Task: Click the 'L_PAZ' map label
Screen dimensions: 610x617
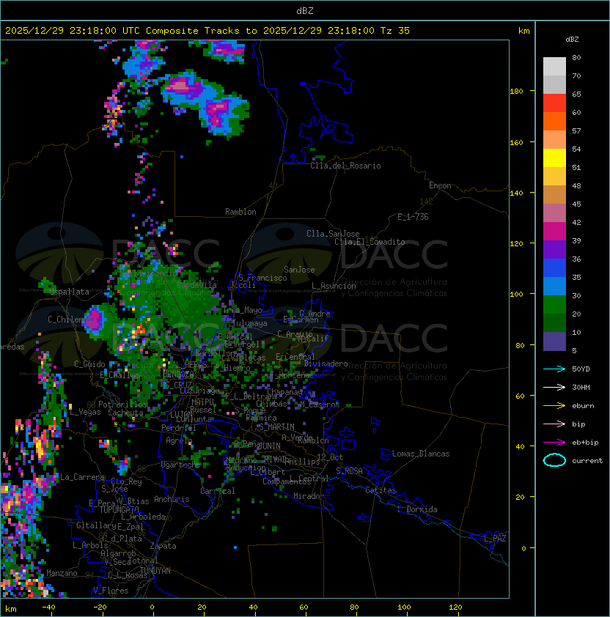Action: (x=495, y=539)
